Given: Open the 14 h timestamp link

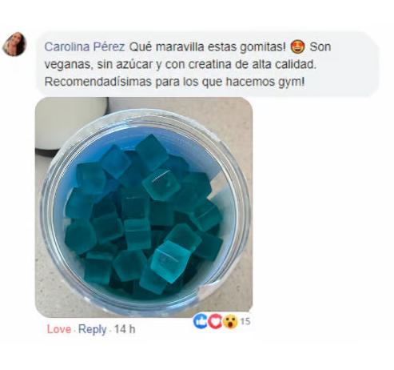Looking at the screenshot, I should (125, 329).
